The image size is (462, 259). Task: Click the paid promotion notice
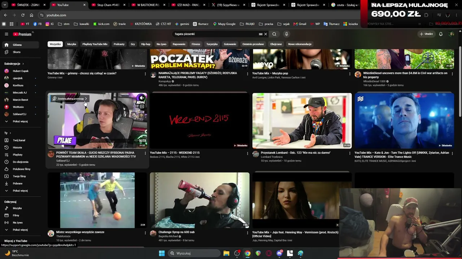pos(70,99)
